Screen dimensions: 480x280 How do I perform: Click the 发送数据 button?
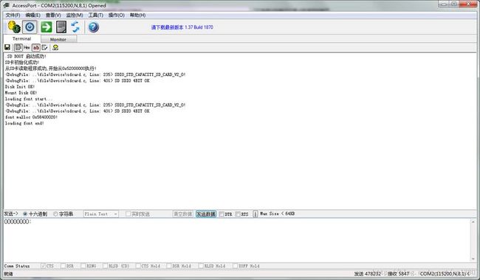pos(206,214)
